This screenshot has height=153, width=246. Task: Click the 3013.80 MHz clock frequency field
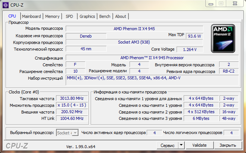(72, 98)
